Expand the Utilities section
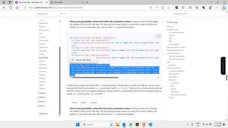Image resolution: width=228 pixels, height=128 pixels. pyautogui.click(x=41, y=97)
